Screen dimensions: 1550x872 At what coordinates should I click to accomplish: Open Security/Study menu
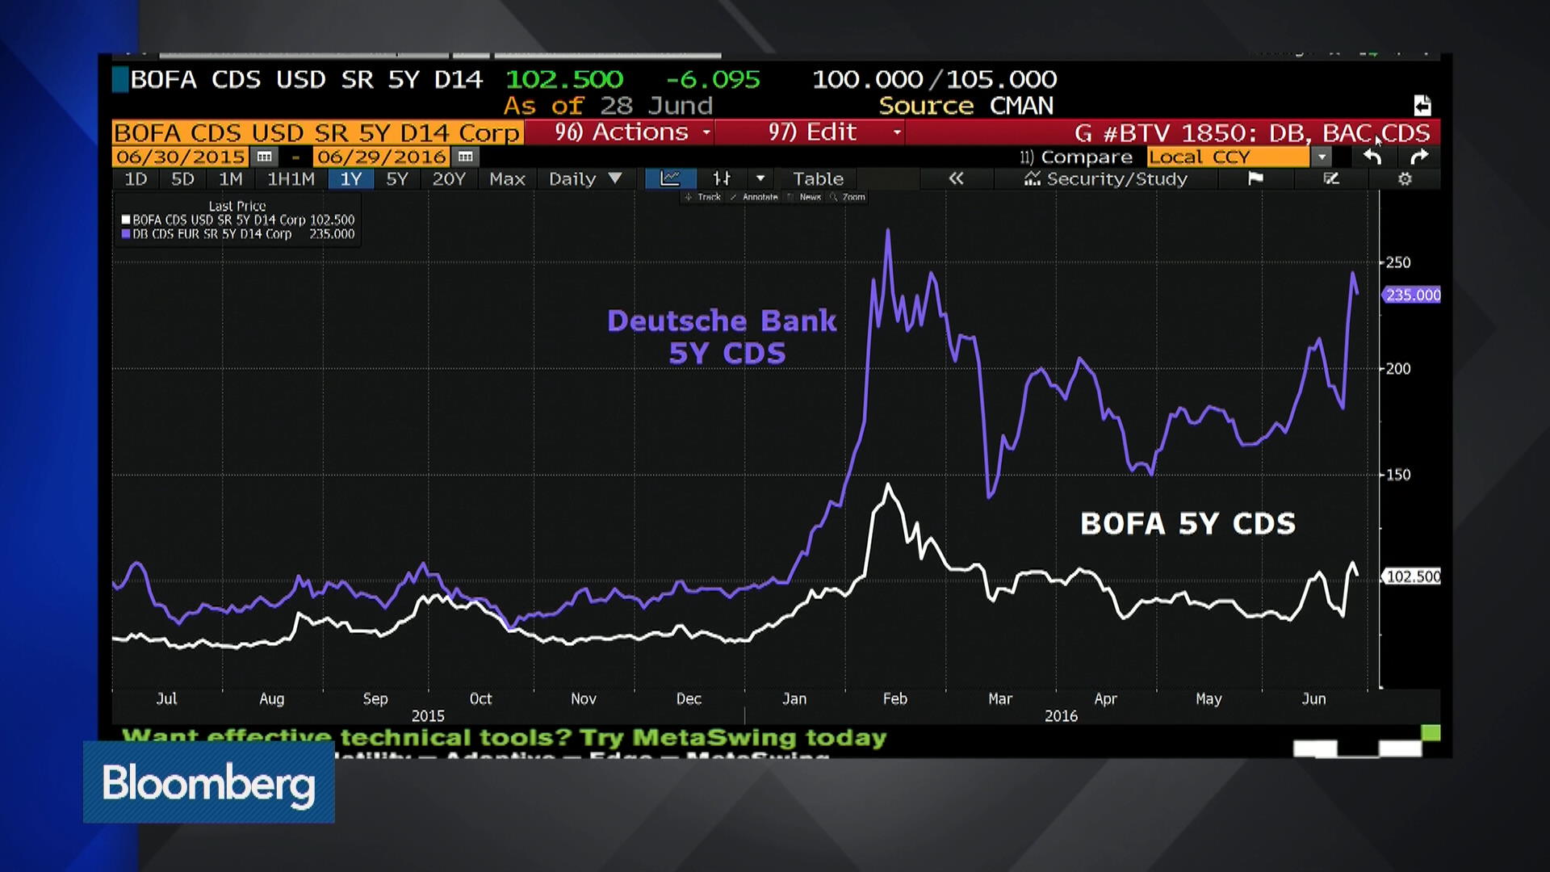[x=1106, y=178]
